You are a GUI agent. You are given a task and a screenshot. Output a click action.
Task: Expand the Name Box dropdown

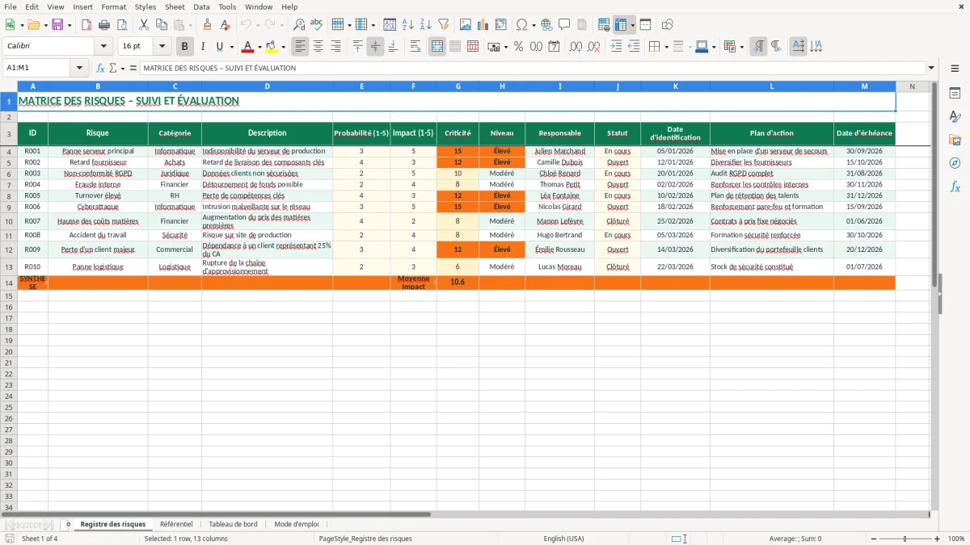79,68
